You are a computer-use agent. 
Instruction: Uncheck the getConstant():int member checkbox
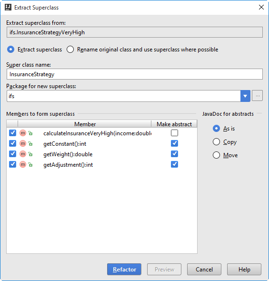pyautogui.click(x=12, y=143)
